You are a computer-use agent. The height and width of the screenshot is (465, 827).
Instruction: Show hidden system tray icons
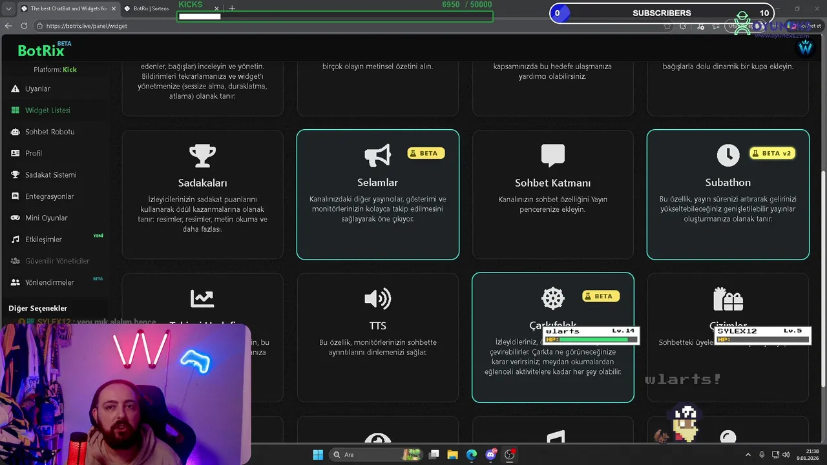748,455
